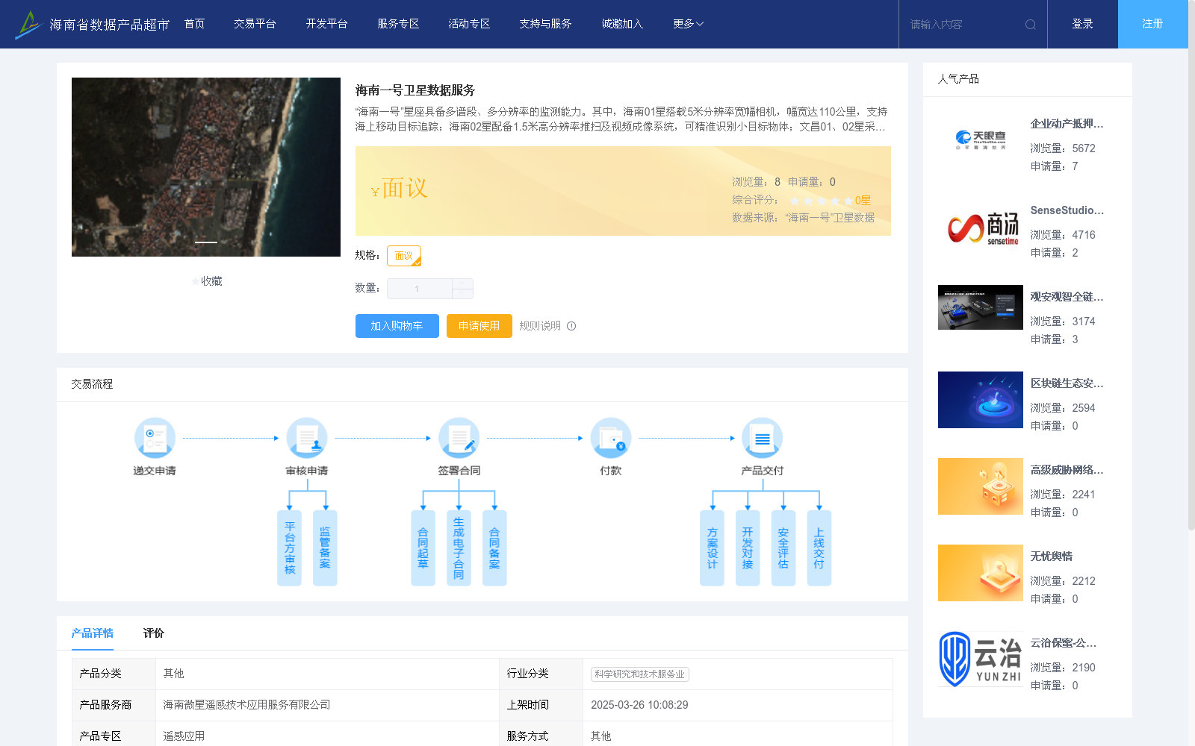
Task: Click the 安全评估 flow box
Action: (x=783, y=548)
